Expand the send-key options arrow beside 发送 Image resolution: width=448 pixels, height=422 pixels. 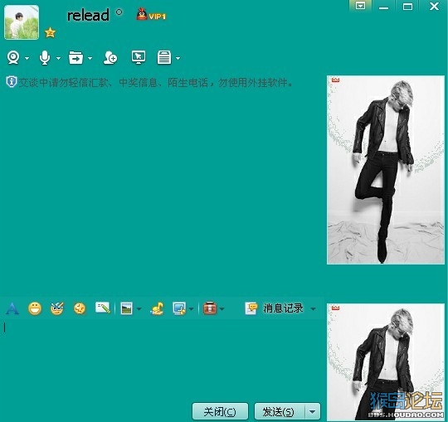coord(313,412)
